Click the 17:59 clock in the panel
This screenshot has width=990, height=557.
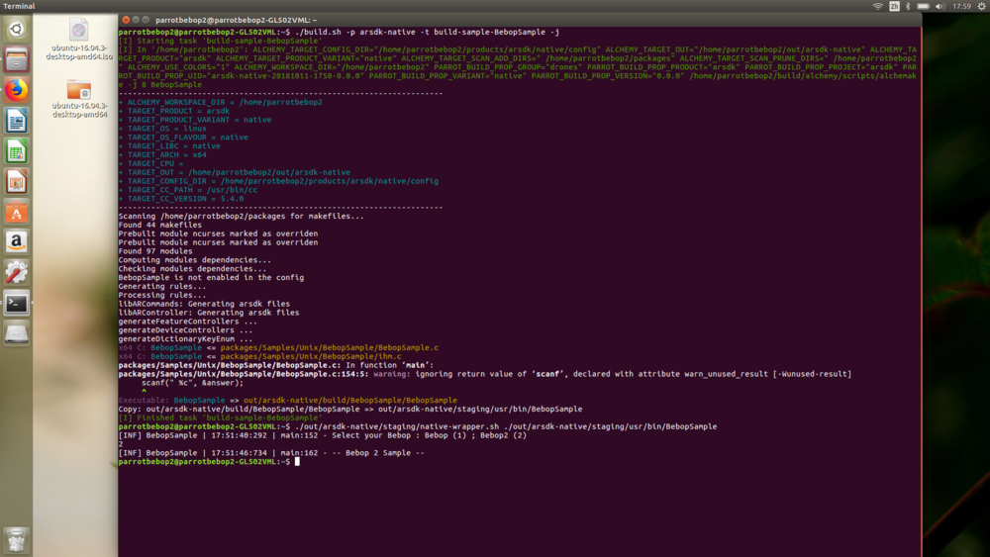(x=961, y=6)
